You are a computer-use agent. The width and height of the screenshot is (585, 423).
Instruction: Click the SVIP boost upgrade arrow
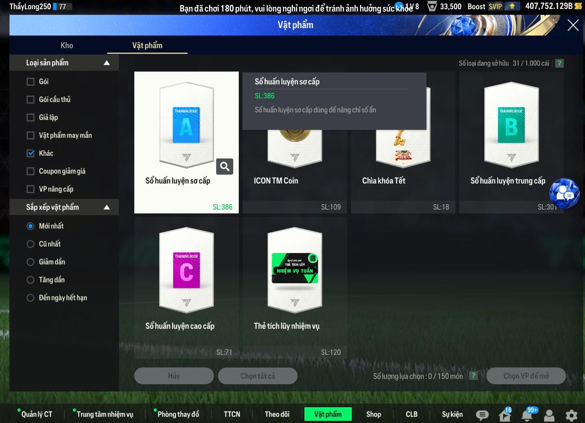click(512, 6)
